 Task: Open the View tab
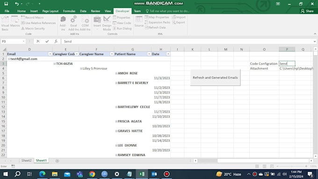point(108,11)
